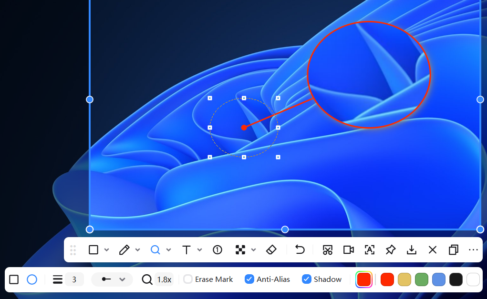Start screen recording with camera icon

click(x=349, y=249)
